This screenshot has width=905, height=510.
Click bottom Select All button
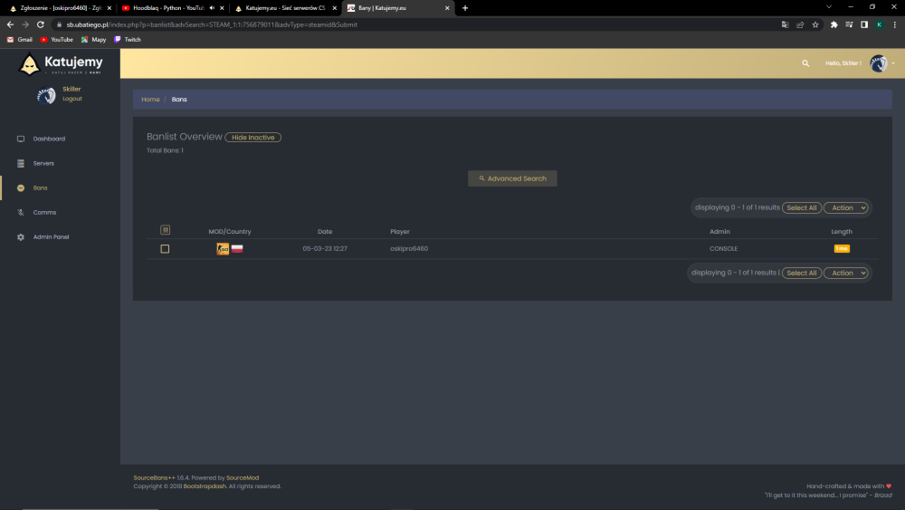[x=801, y=274]
